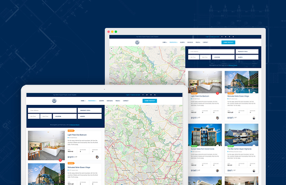The width and height of the screenshot is (286, 185).
Task: Open the Twitter icon in front window header
Action: tap(148, 95)
